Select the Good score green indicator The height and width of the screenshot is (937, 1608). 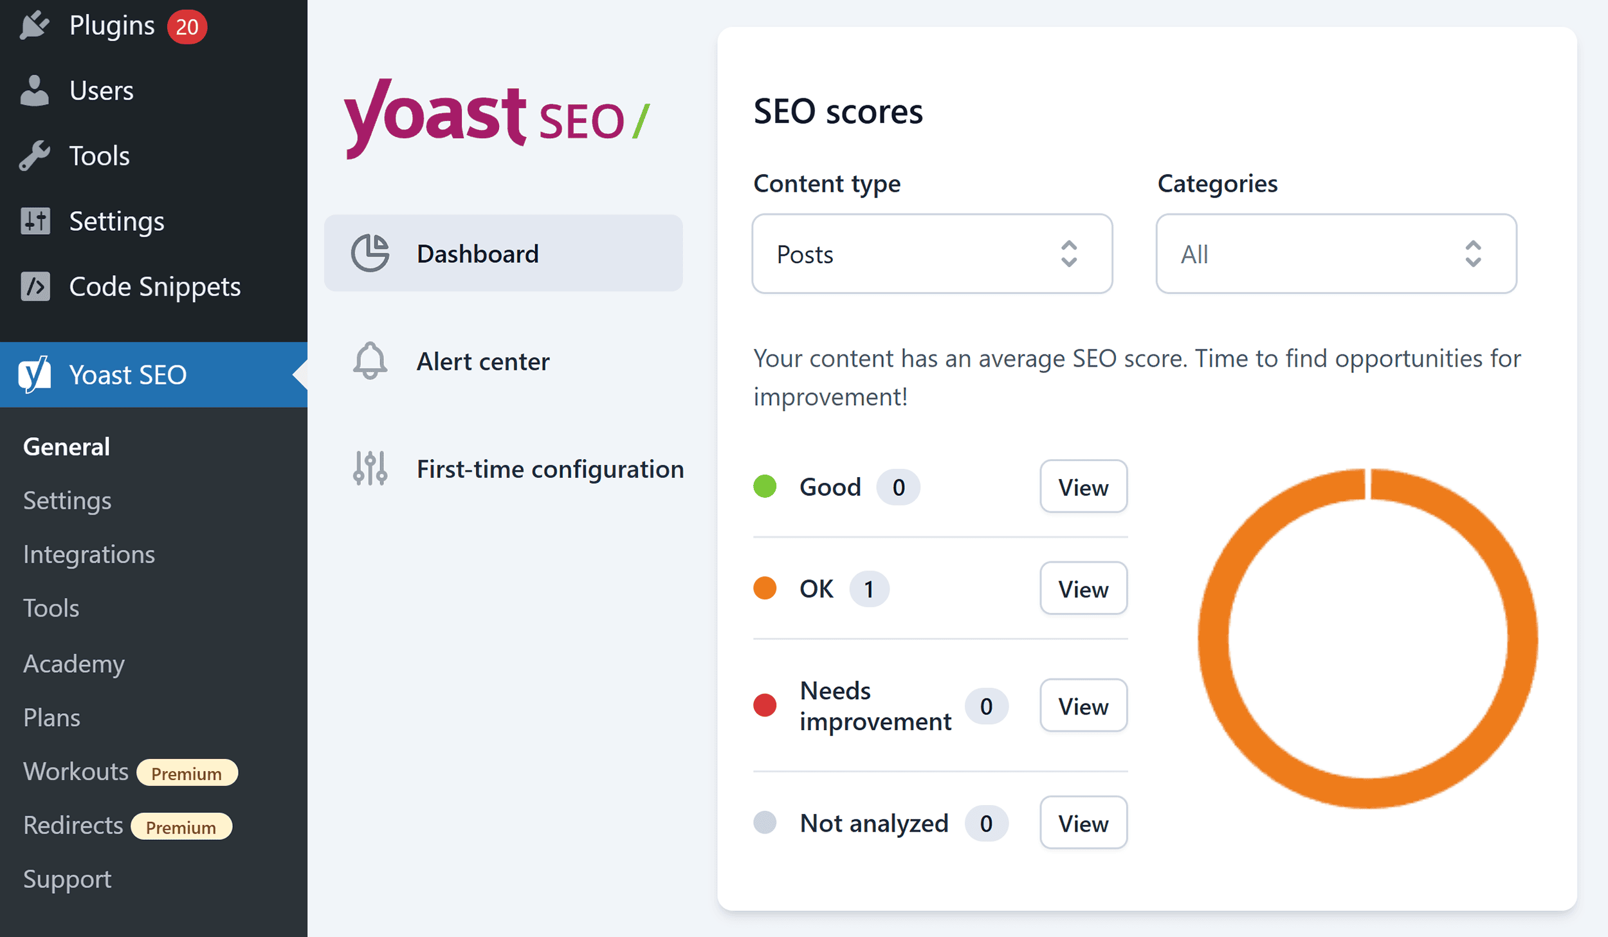[765, 487]
